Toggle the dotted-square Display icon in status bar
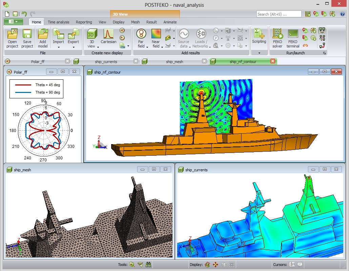The height and width of the screenshot is (271, 349). tap(232, 265)
